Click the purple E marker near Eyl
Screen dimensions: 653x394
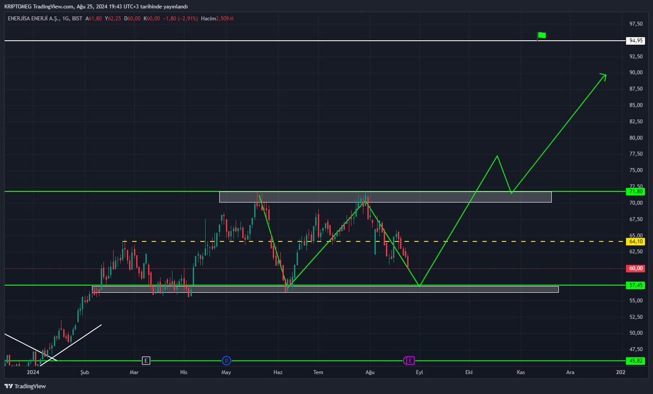[x=411, y=360]
